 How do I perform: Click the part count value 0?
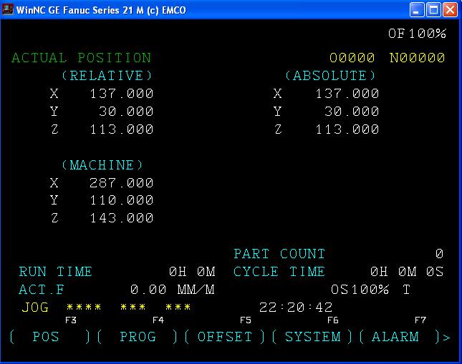439,254
